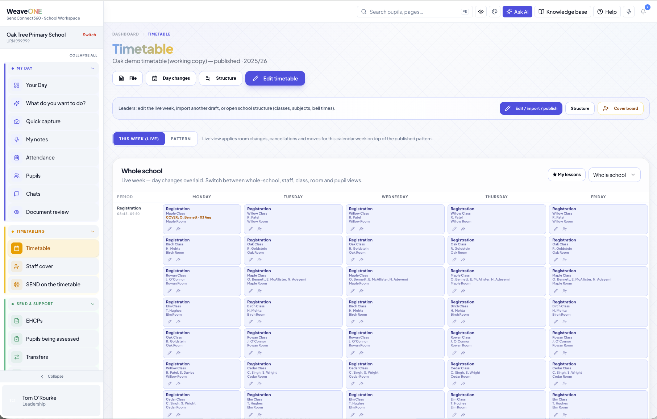Click the Quick capture camera icon

pyautogui.click(x=17, y=121)
